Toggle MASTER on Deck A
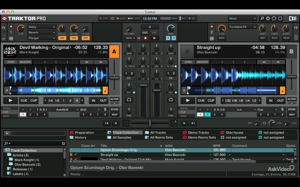The width and height of the screenshot is (300, 187). [x=25, y=62]
